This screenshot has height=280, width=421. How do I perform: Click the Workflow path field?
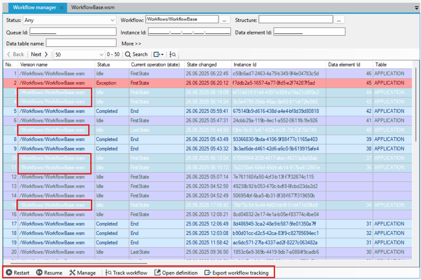(x=182, y=19)
